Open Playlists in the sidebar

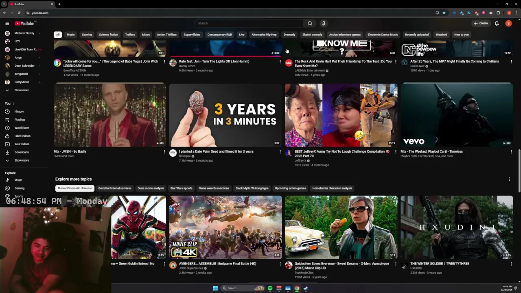pyautogui.click(x=20, y=120)
